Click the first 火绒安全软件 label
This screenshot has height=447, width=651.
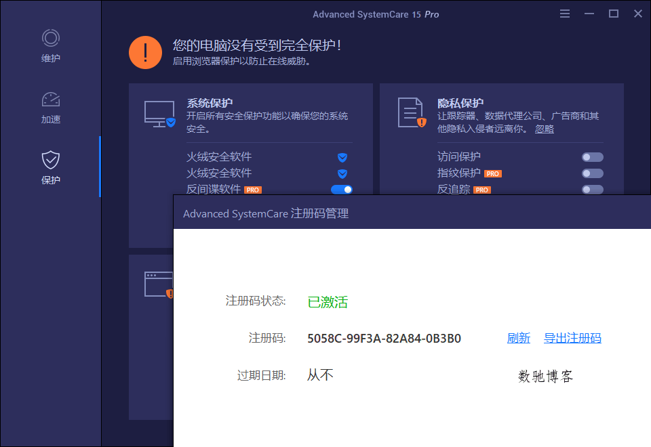219,156
